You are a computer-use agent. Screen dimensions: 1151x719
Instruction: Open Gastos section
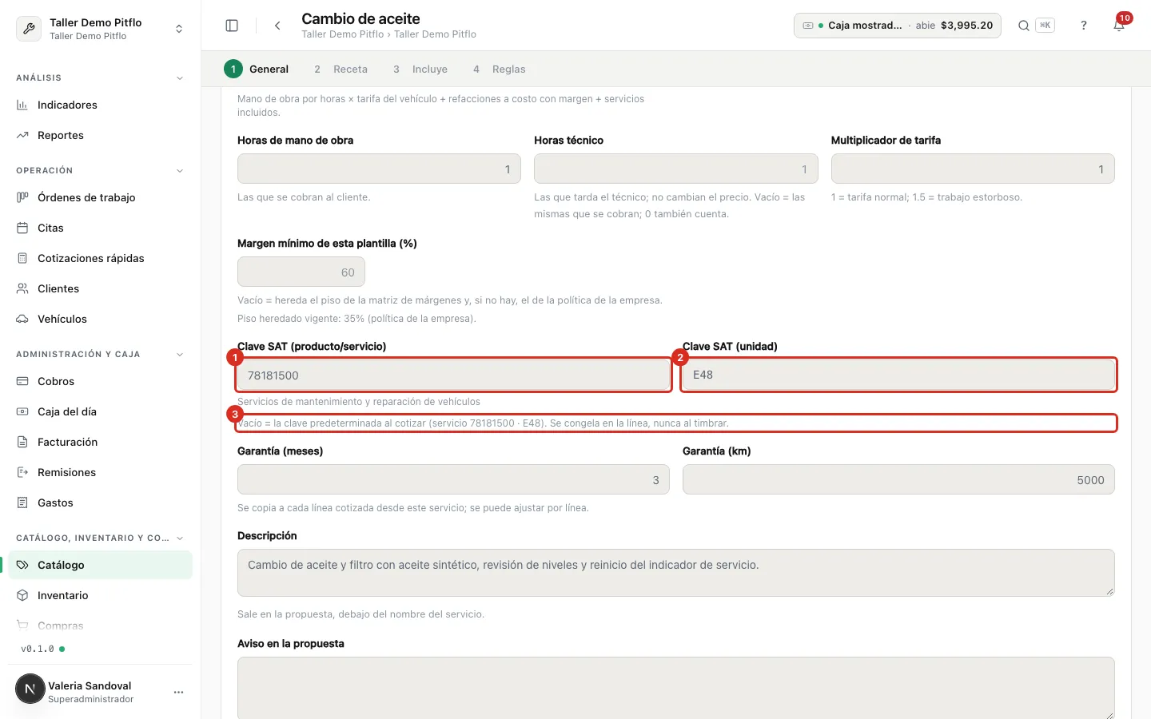[100, 503]
